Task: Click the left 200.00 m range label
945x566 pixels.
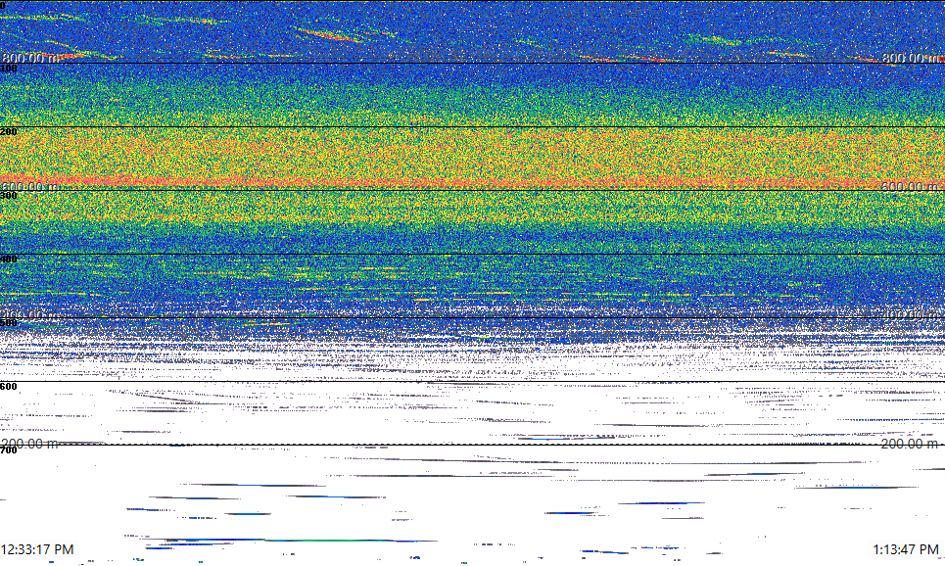Action: point(30,444)
